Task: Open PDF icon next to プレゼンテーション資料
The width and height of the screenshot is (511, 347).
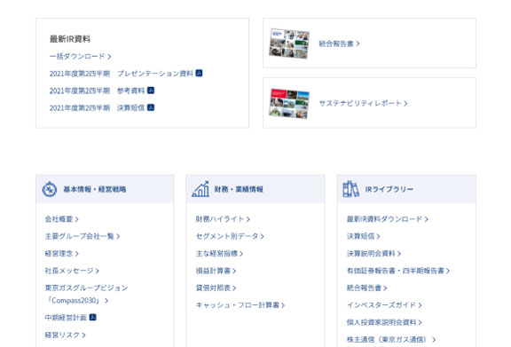Action: point(199,74)
